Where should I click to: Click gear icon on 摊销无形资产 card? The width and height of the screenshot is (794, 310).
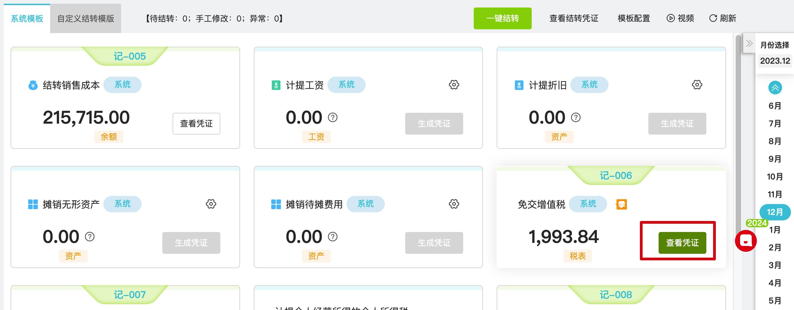211,204
